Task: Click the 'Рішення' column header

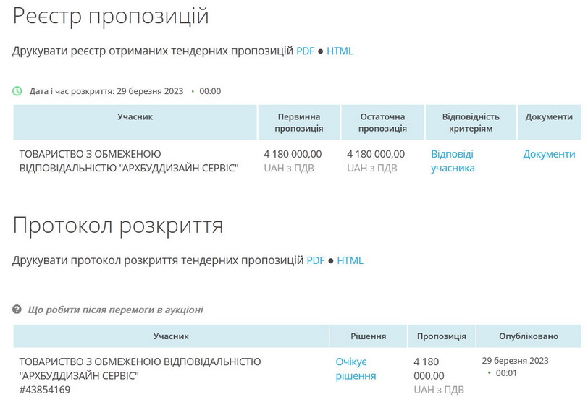Action: point(368,336)
